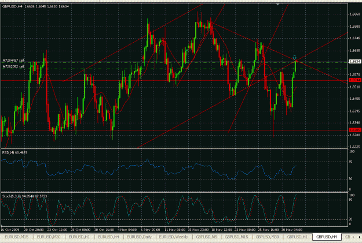Viewport: 362px width, 243px height.
Task: Switch to the GBPUSD,H1 chart tab
Action: click(297, 237)
